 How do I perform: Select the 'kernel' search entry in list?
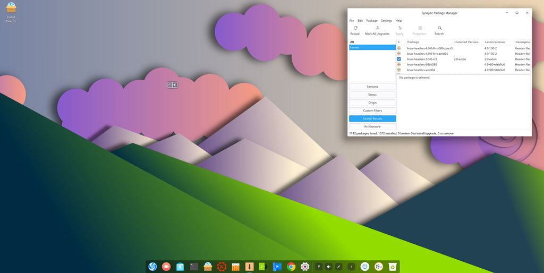(372, 47)
